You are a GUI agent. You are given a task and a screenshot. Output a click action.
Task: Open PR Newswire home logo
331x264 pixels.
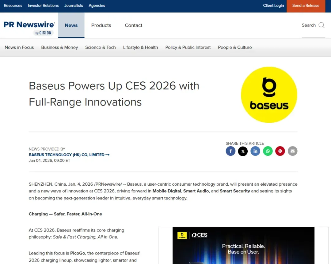(x=29, y=28)
